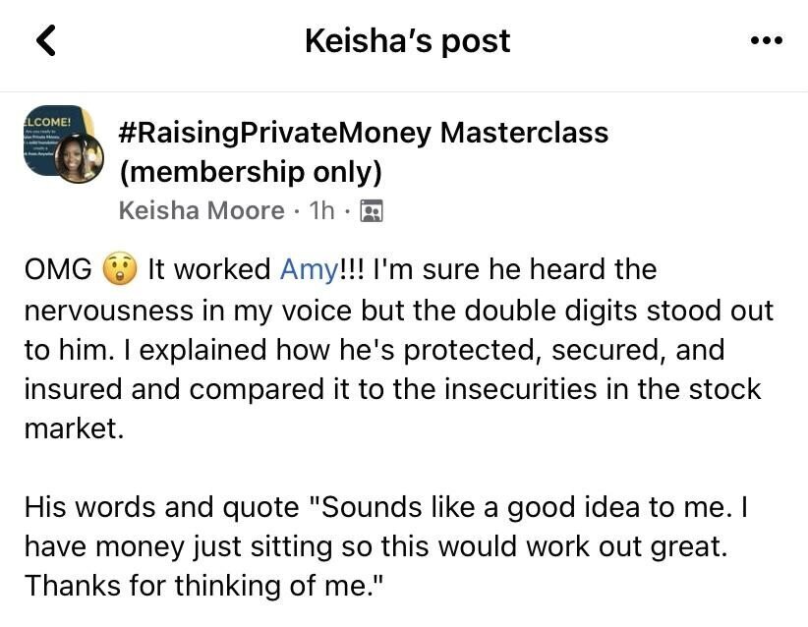
Task: Open the three-dot more options menu
Action: (765, 41)
